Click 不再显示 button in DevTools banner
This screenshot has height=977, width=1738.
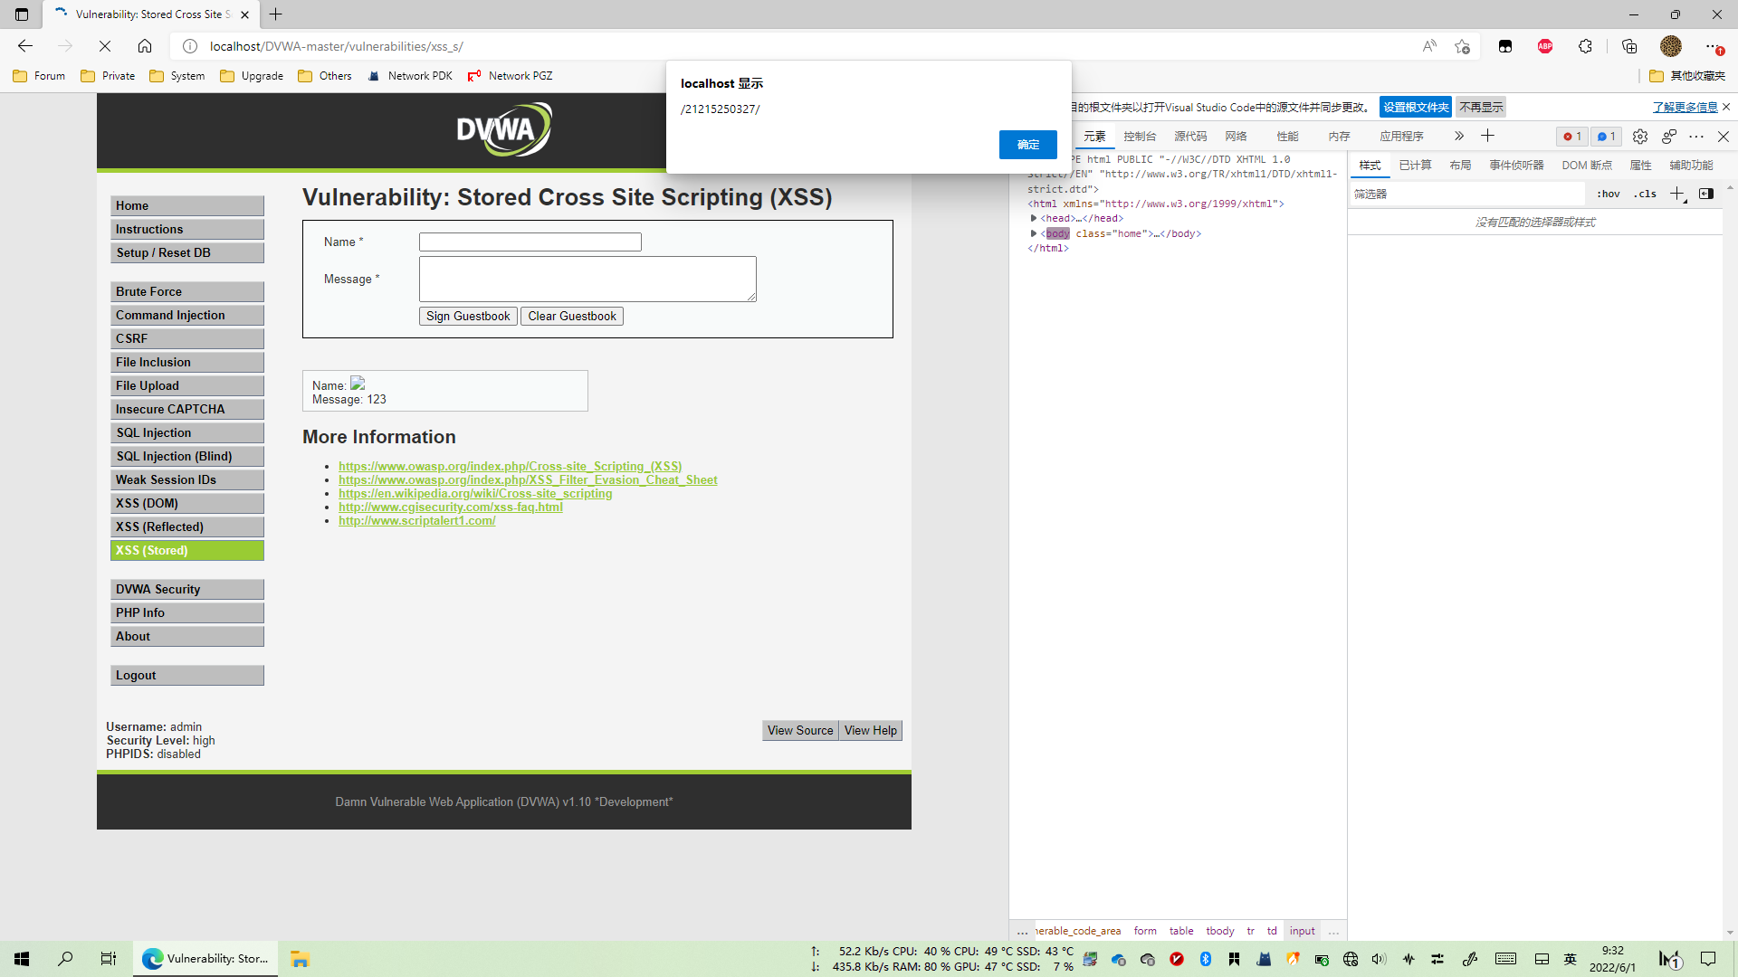coord(1481,107)
